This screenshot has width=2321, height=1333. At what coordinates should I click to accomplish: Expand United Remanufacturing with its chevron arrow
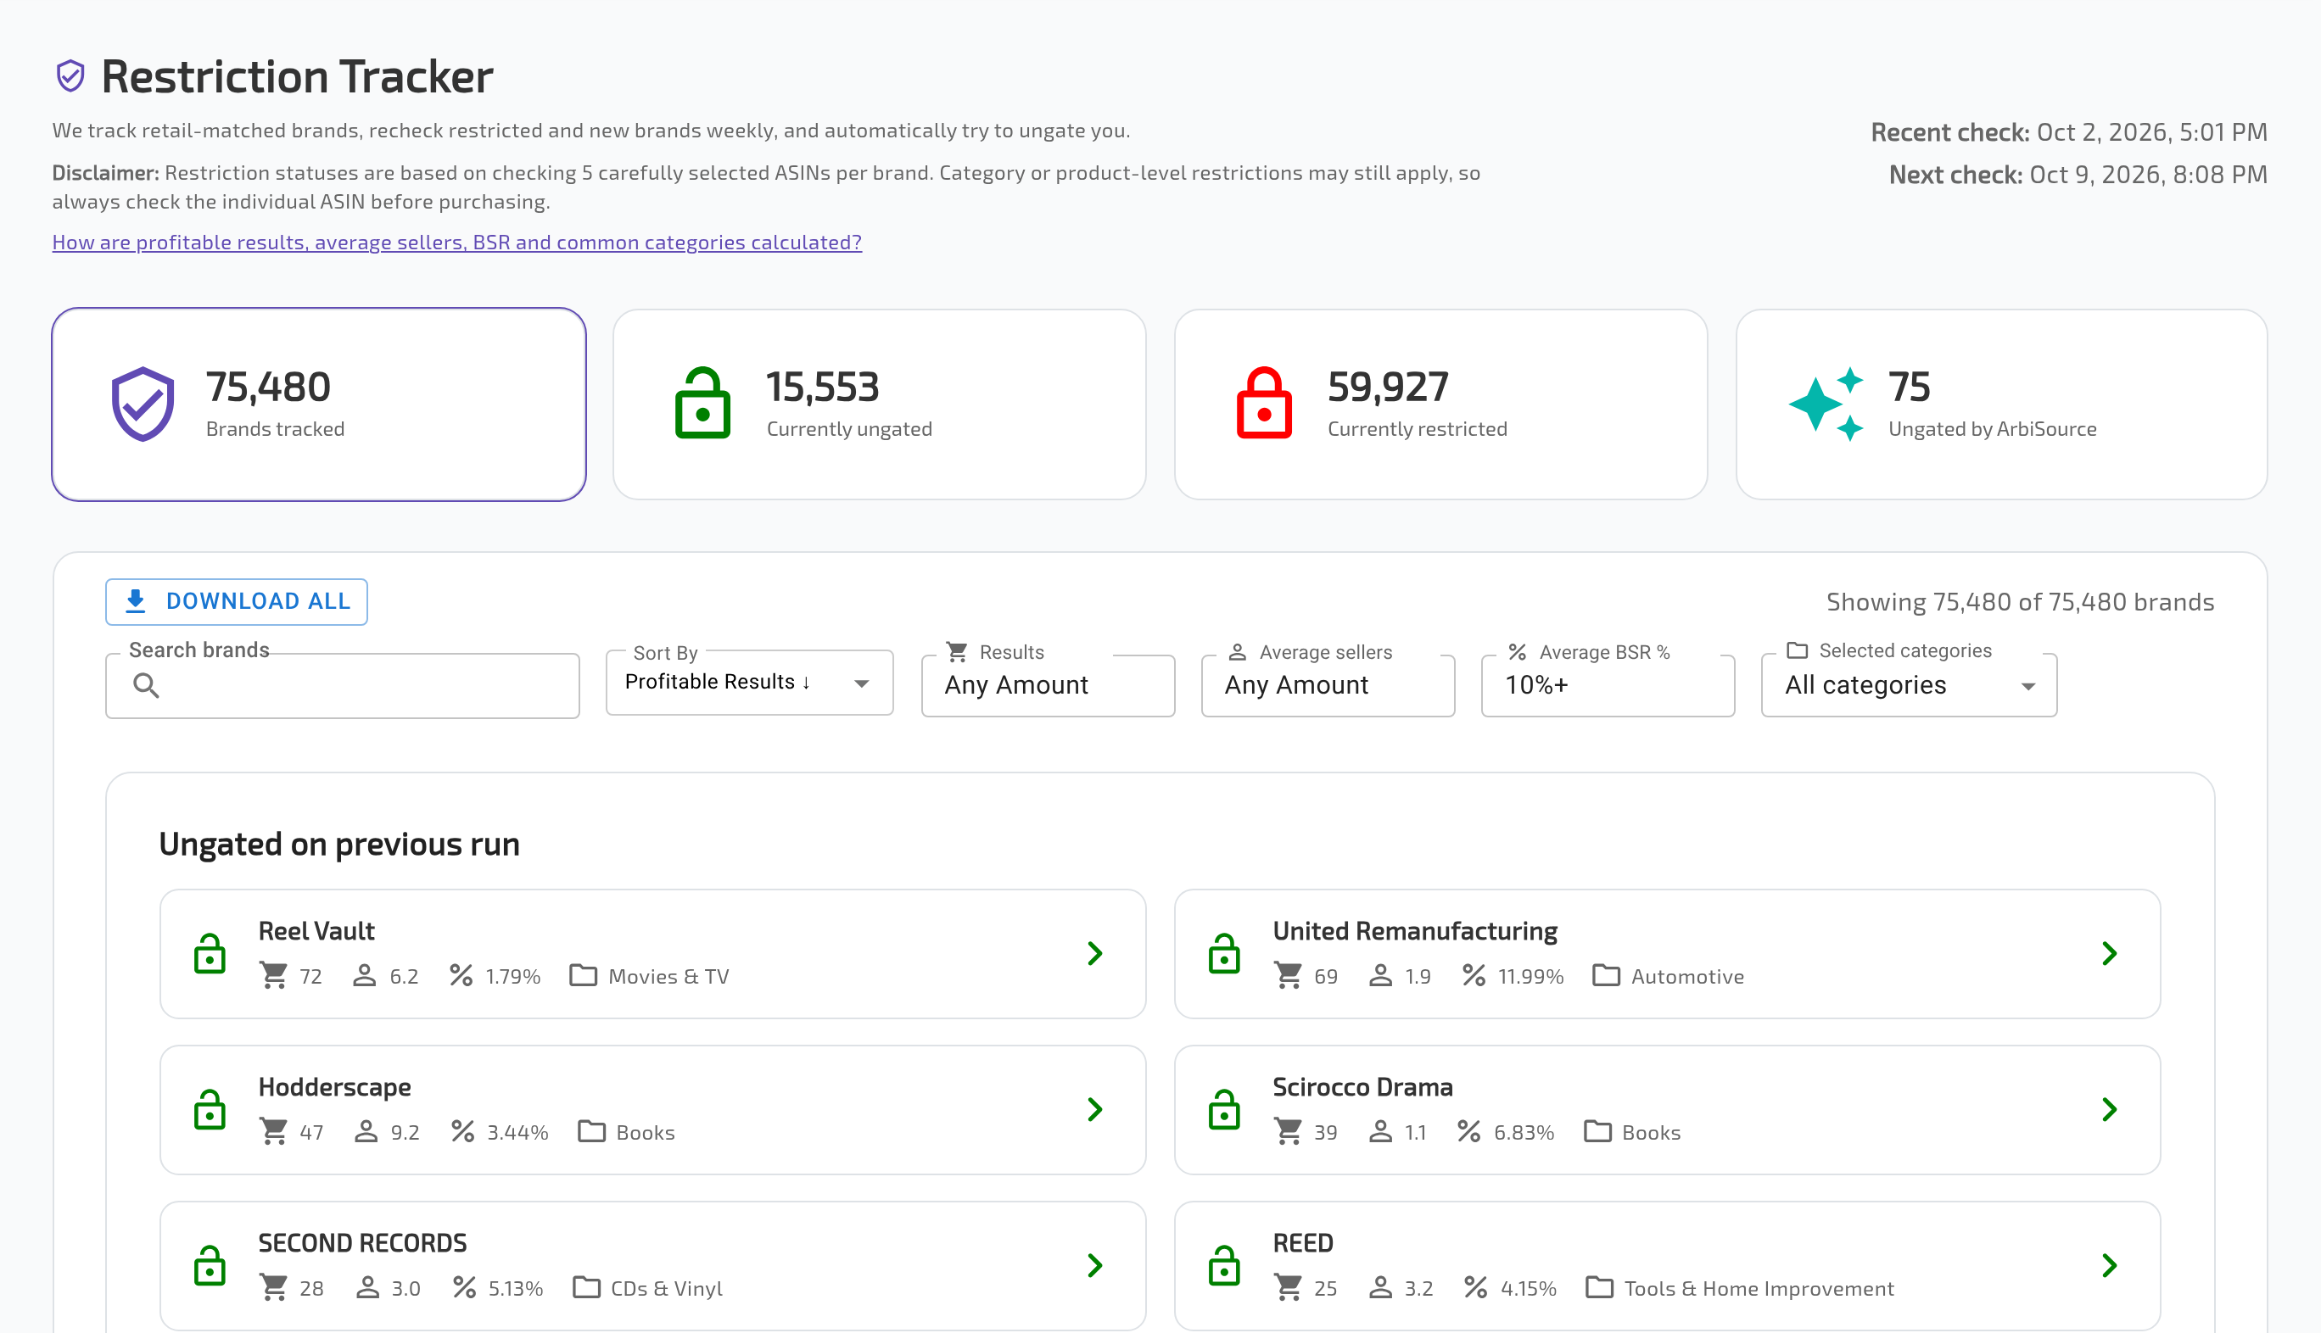pos(2110,953)
